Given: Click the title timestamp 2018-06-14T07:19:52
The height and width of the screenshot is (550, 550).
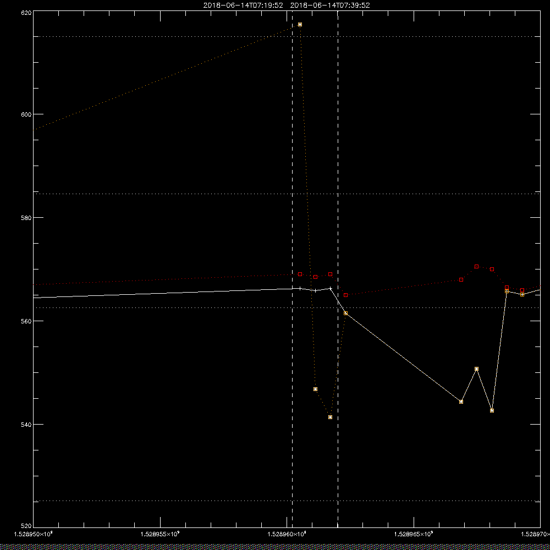Looking at the screenshot, I should click(x=243, y=5).
